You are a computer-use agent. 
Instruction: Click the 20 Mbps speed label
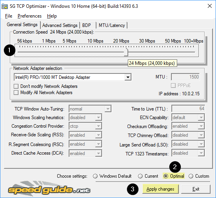(121, 41)
